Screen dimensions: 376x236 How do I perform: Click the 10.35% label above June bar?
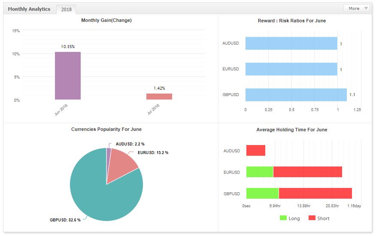pyautogui.click(x=67, y=46)
